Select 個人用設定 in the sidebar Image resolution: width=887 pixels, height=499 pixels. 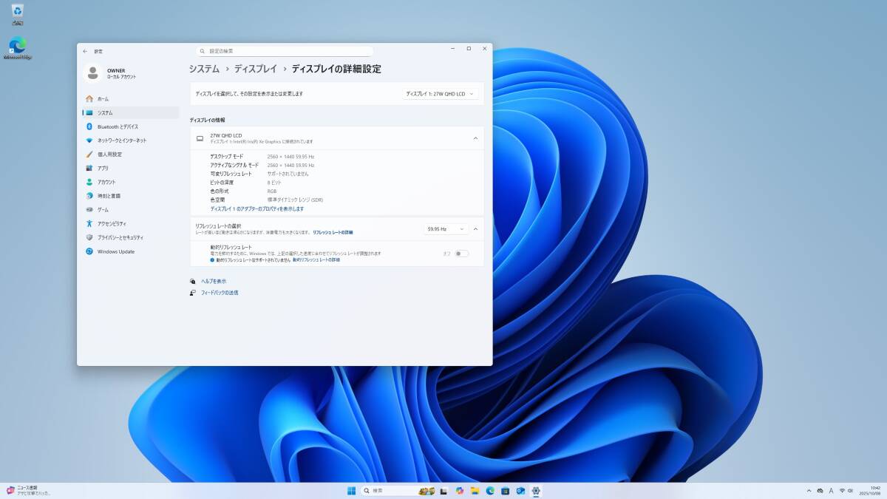(x=111, y=155)
